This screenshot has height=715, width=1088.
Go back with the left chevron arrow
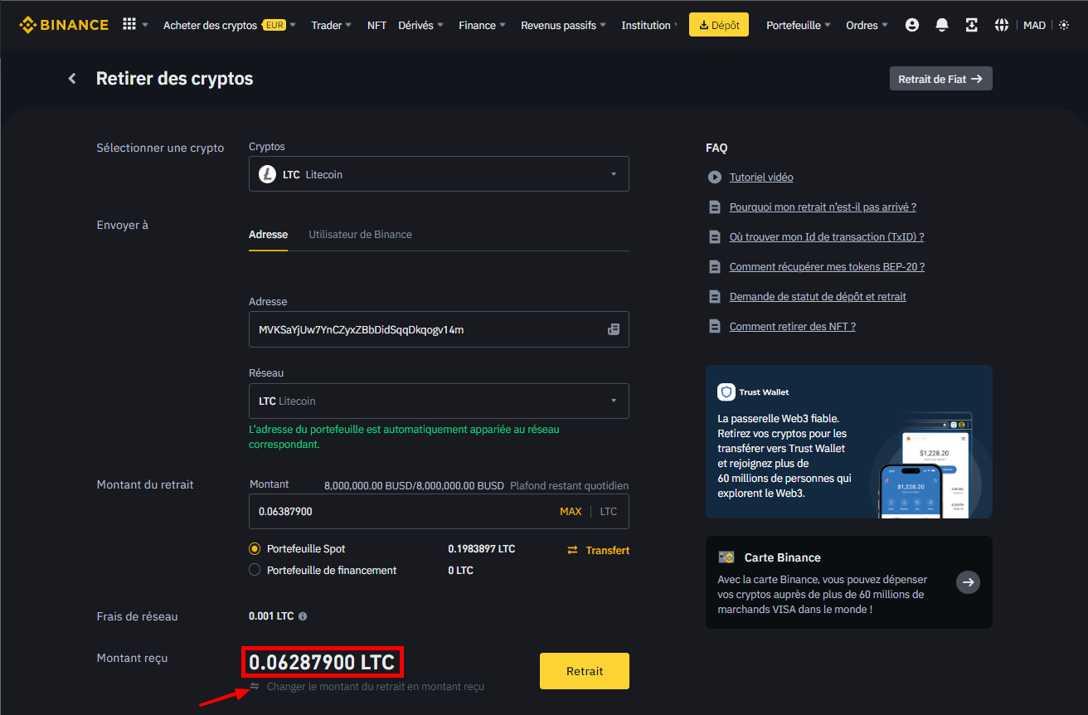[x=72, y=78]
